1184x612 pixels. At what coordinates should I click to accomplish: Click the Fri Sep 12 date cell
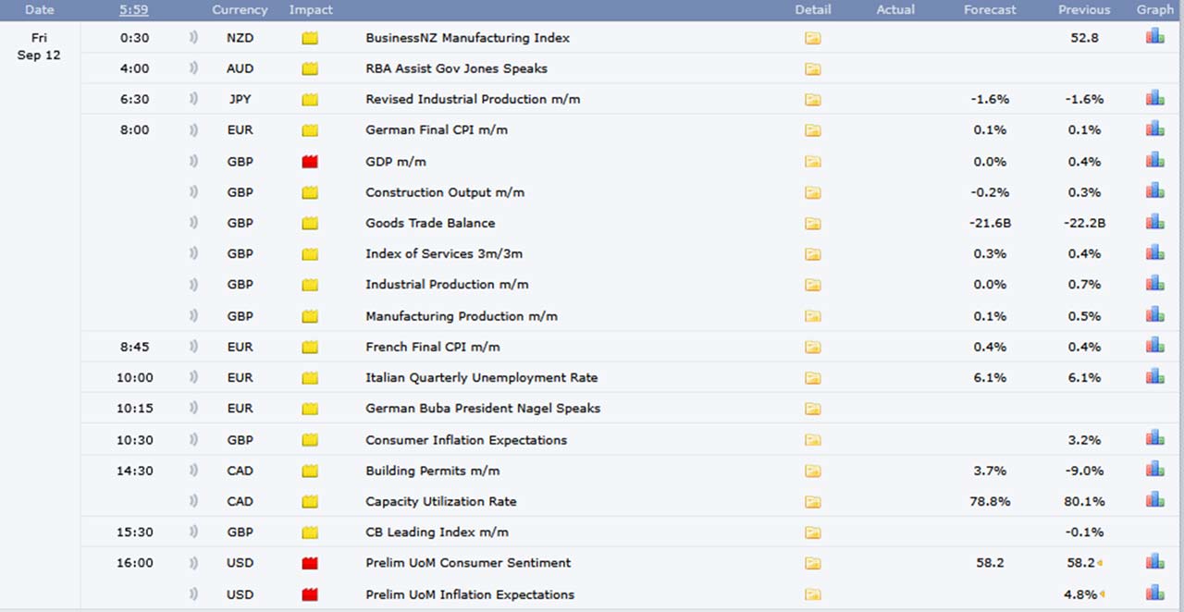pyautogui.click(x=39, y=46)
